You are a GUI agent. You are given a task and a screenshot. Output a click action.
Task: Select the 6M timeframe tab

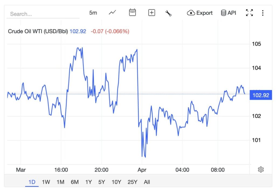[75, 182]
